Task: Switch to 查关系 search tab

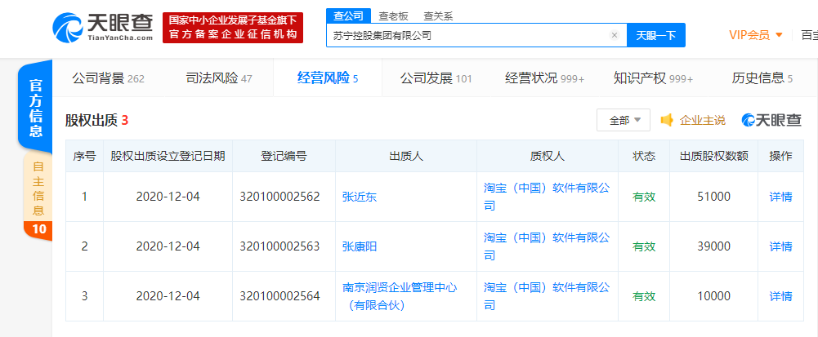Action: point(438,16)
